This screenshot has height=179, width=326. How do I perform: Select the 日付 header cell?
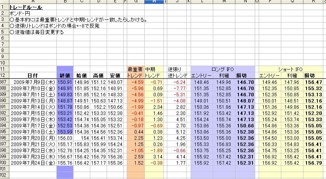[x=33, y=75]
